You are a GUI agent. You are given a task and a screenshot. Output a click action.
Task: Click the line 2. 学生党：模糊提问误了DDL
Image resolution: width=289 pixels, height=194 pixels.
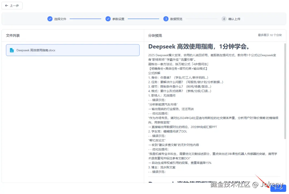click(168, 132)
